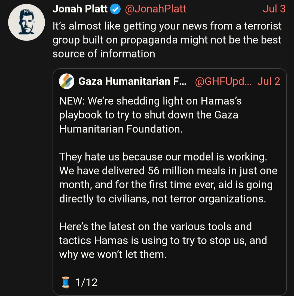Open the "NEW: We're shedding light" quoted line
This screenshot has width=294, height=296.
point(151,101)
